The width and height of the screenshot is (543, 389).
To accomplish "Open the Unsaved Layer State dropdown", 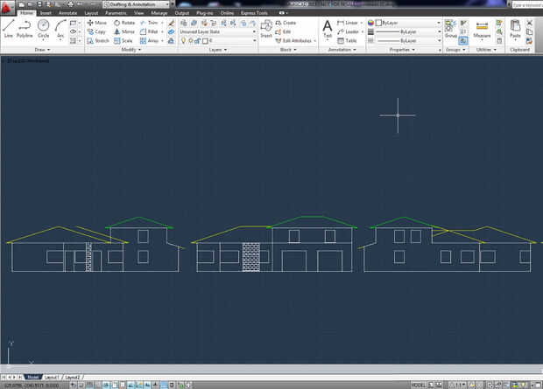I will (x=218, y=31).
